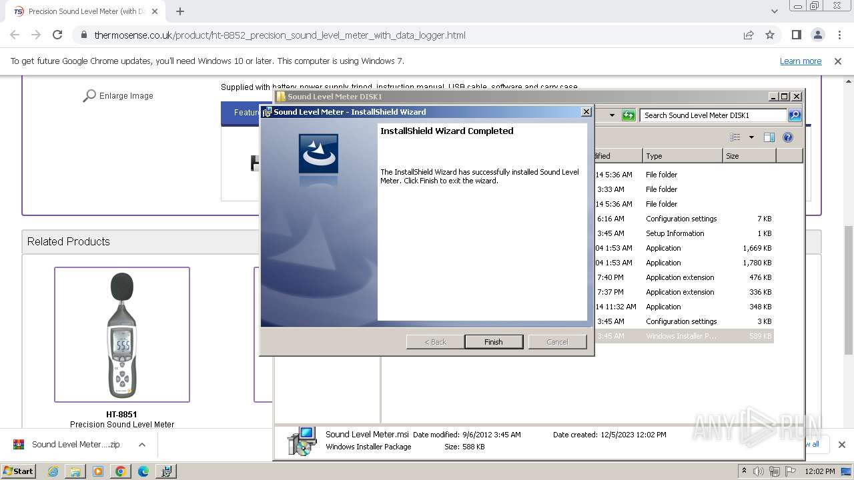
Task: Click the taskbar clock 12:02 PM
Action: [820, 471]
